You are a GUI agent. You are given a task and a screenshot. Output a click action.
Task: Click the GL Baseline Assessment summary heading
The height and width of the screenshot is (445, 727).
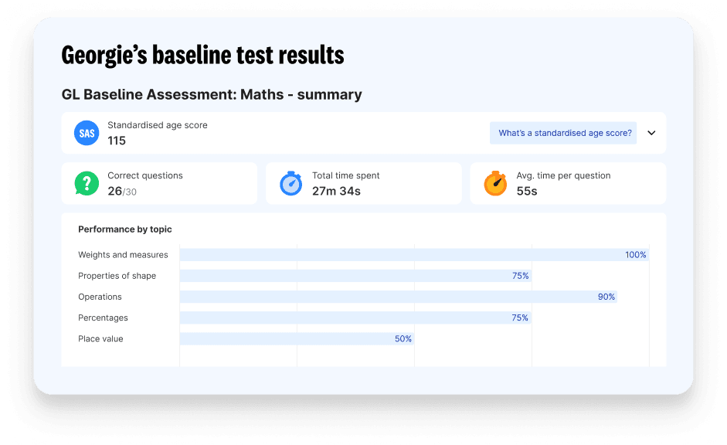(211, 94)
